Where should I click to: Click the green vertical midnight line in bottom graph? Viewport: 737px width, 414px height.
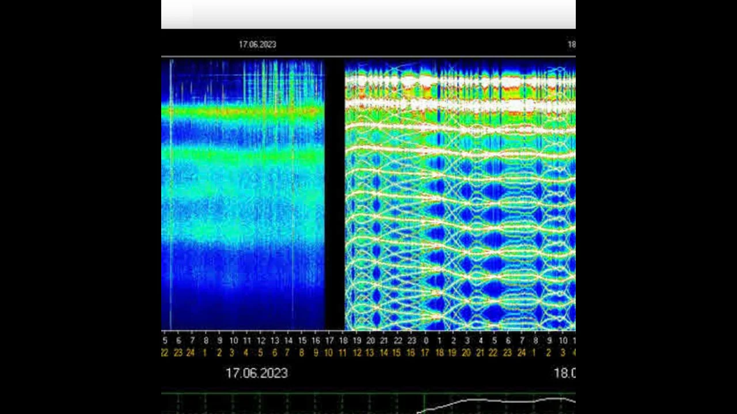425,404
